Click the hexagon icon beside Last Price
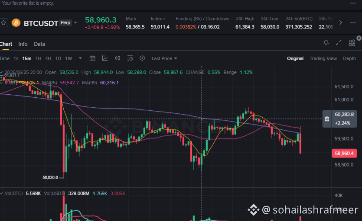The width and height of the screenshot is (362, 221). 142,58
